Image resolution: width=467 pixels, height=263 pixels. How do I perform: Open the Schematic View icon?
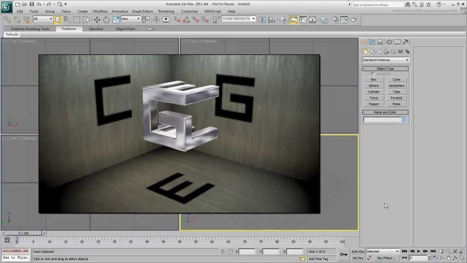tap(313, 20)
